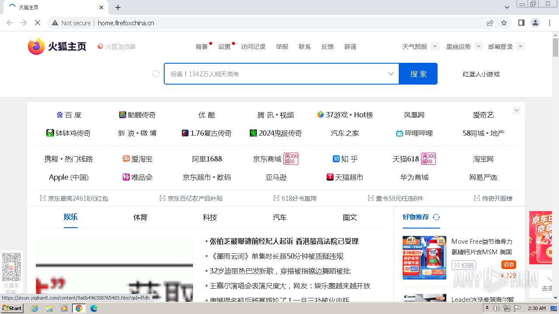Viewport: 559px width, 314px height.
Task: Expand the site grid chevron
Action: tap(517, 110)
